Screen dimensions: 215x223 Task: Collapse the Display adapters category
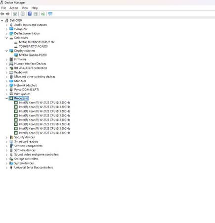click(6, 51)
